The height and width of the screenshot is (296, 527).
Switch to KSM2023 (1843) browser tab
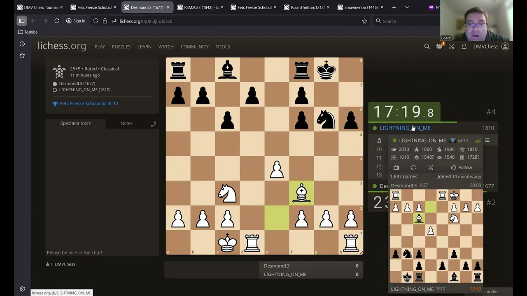click(201, 7)
